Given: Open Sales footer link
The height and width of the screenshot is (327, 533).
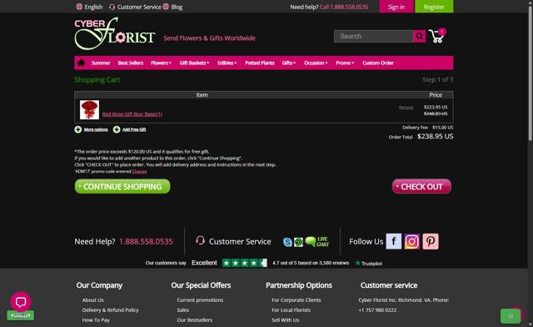Looking at the screenshot, I should [x=183, y=310].
